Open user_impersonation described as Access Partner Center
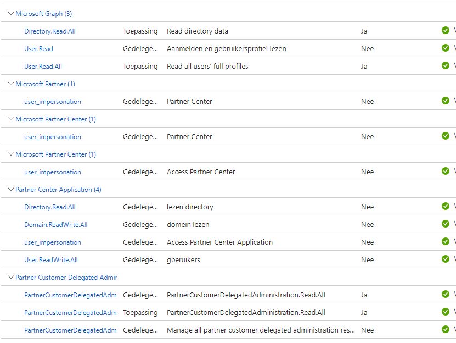 (x=53, y=172)
